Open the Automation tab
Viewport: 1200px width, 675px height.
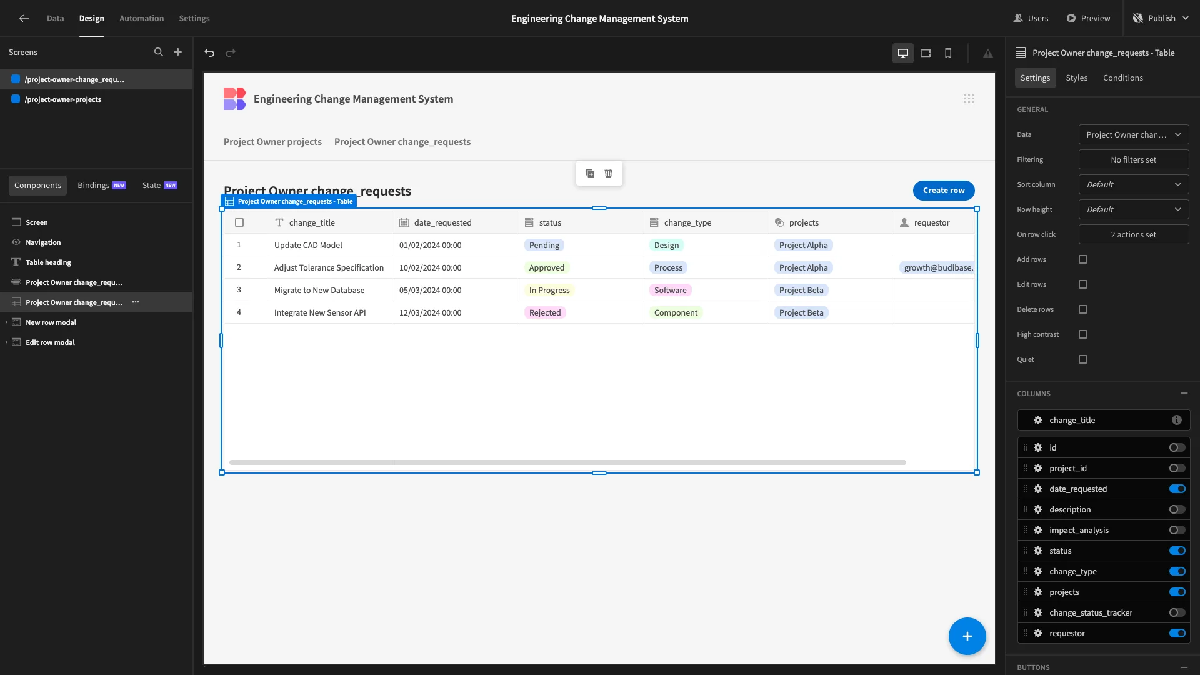tap(141, 19)
